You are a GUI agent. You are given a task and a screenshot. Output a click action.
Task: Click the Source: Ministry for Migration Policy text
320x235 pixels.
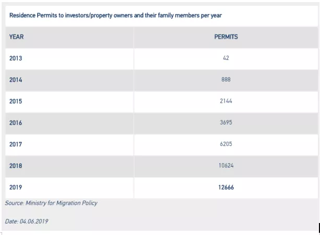click(x=51, y=203)
